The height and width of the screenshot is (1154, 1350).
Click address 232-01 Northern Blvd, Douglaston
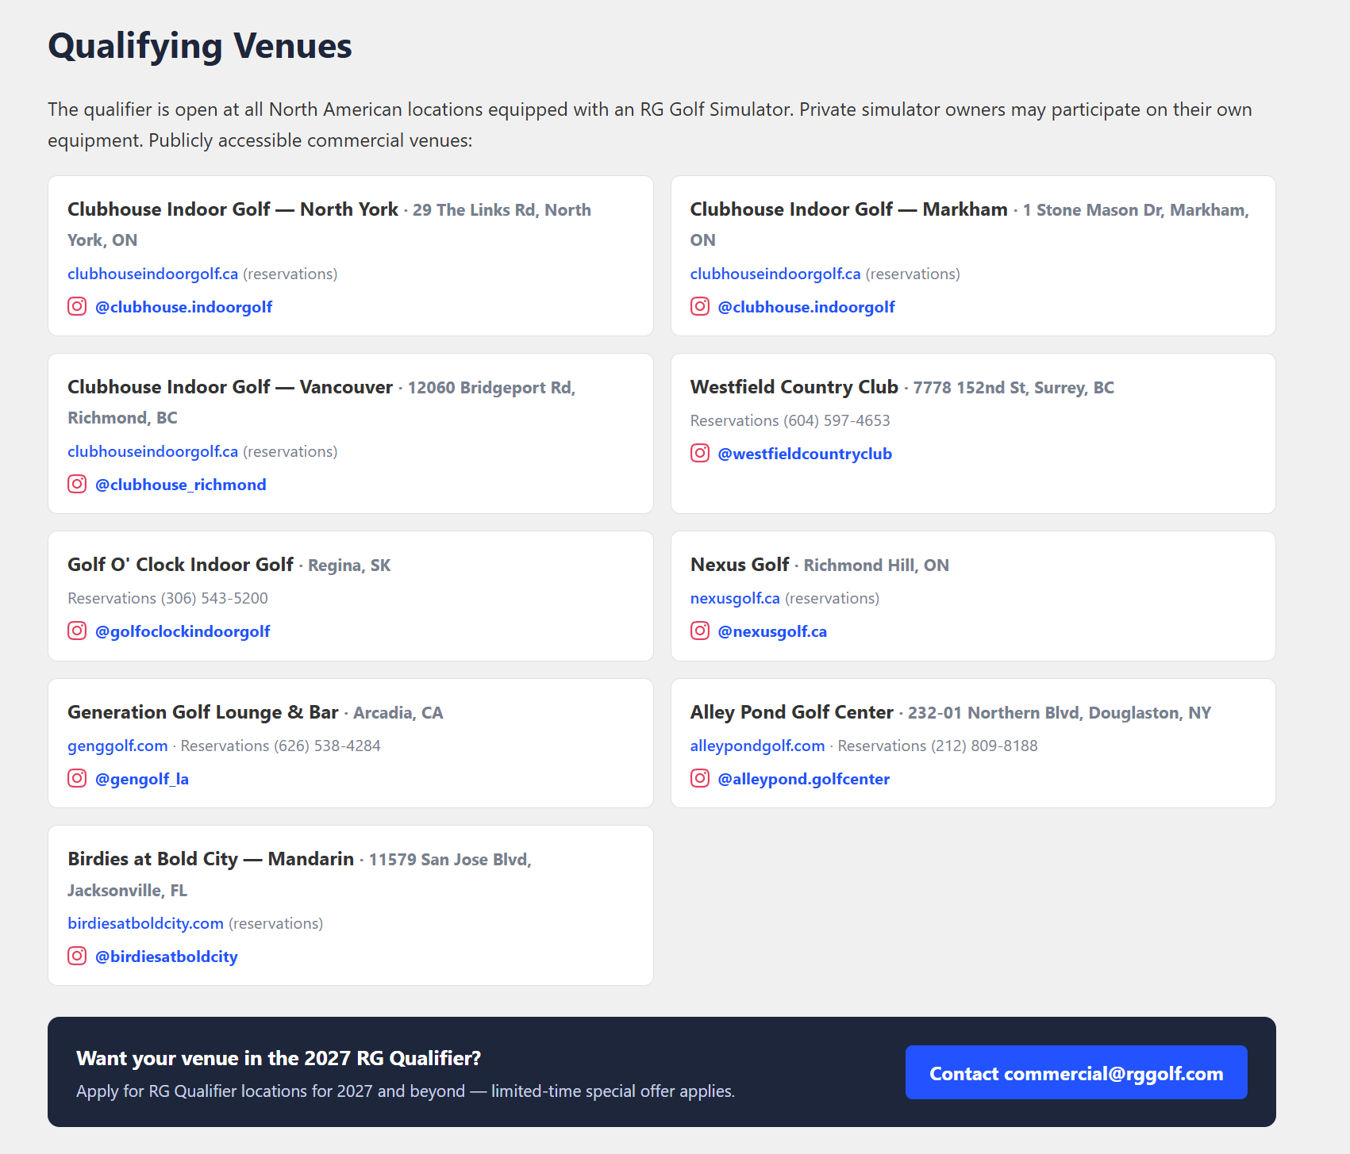click(x=1060, y=713)
